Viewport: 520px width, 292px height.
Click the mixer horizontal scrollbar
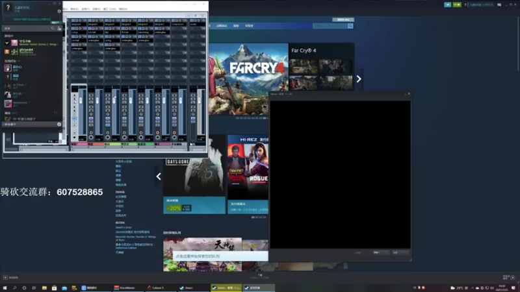[129, 150]
